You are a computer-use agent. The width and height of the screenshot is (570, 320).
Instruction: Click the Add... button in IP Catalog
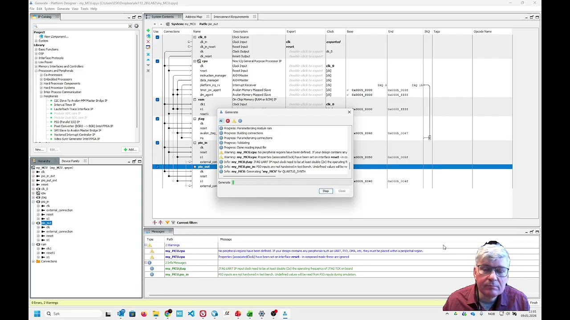coord(130,149)
